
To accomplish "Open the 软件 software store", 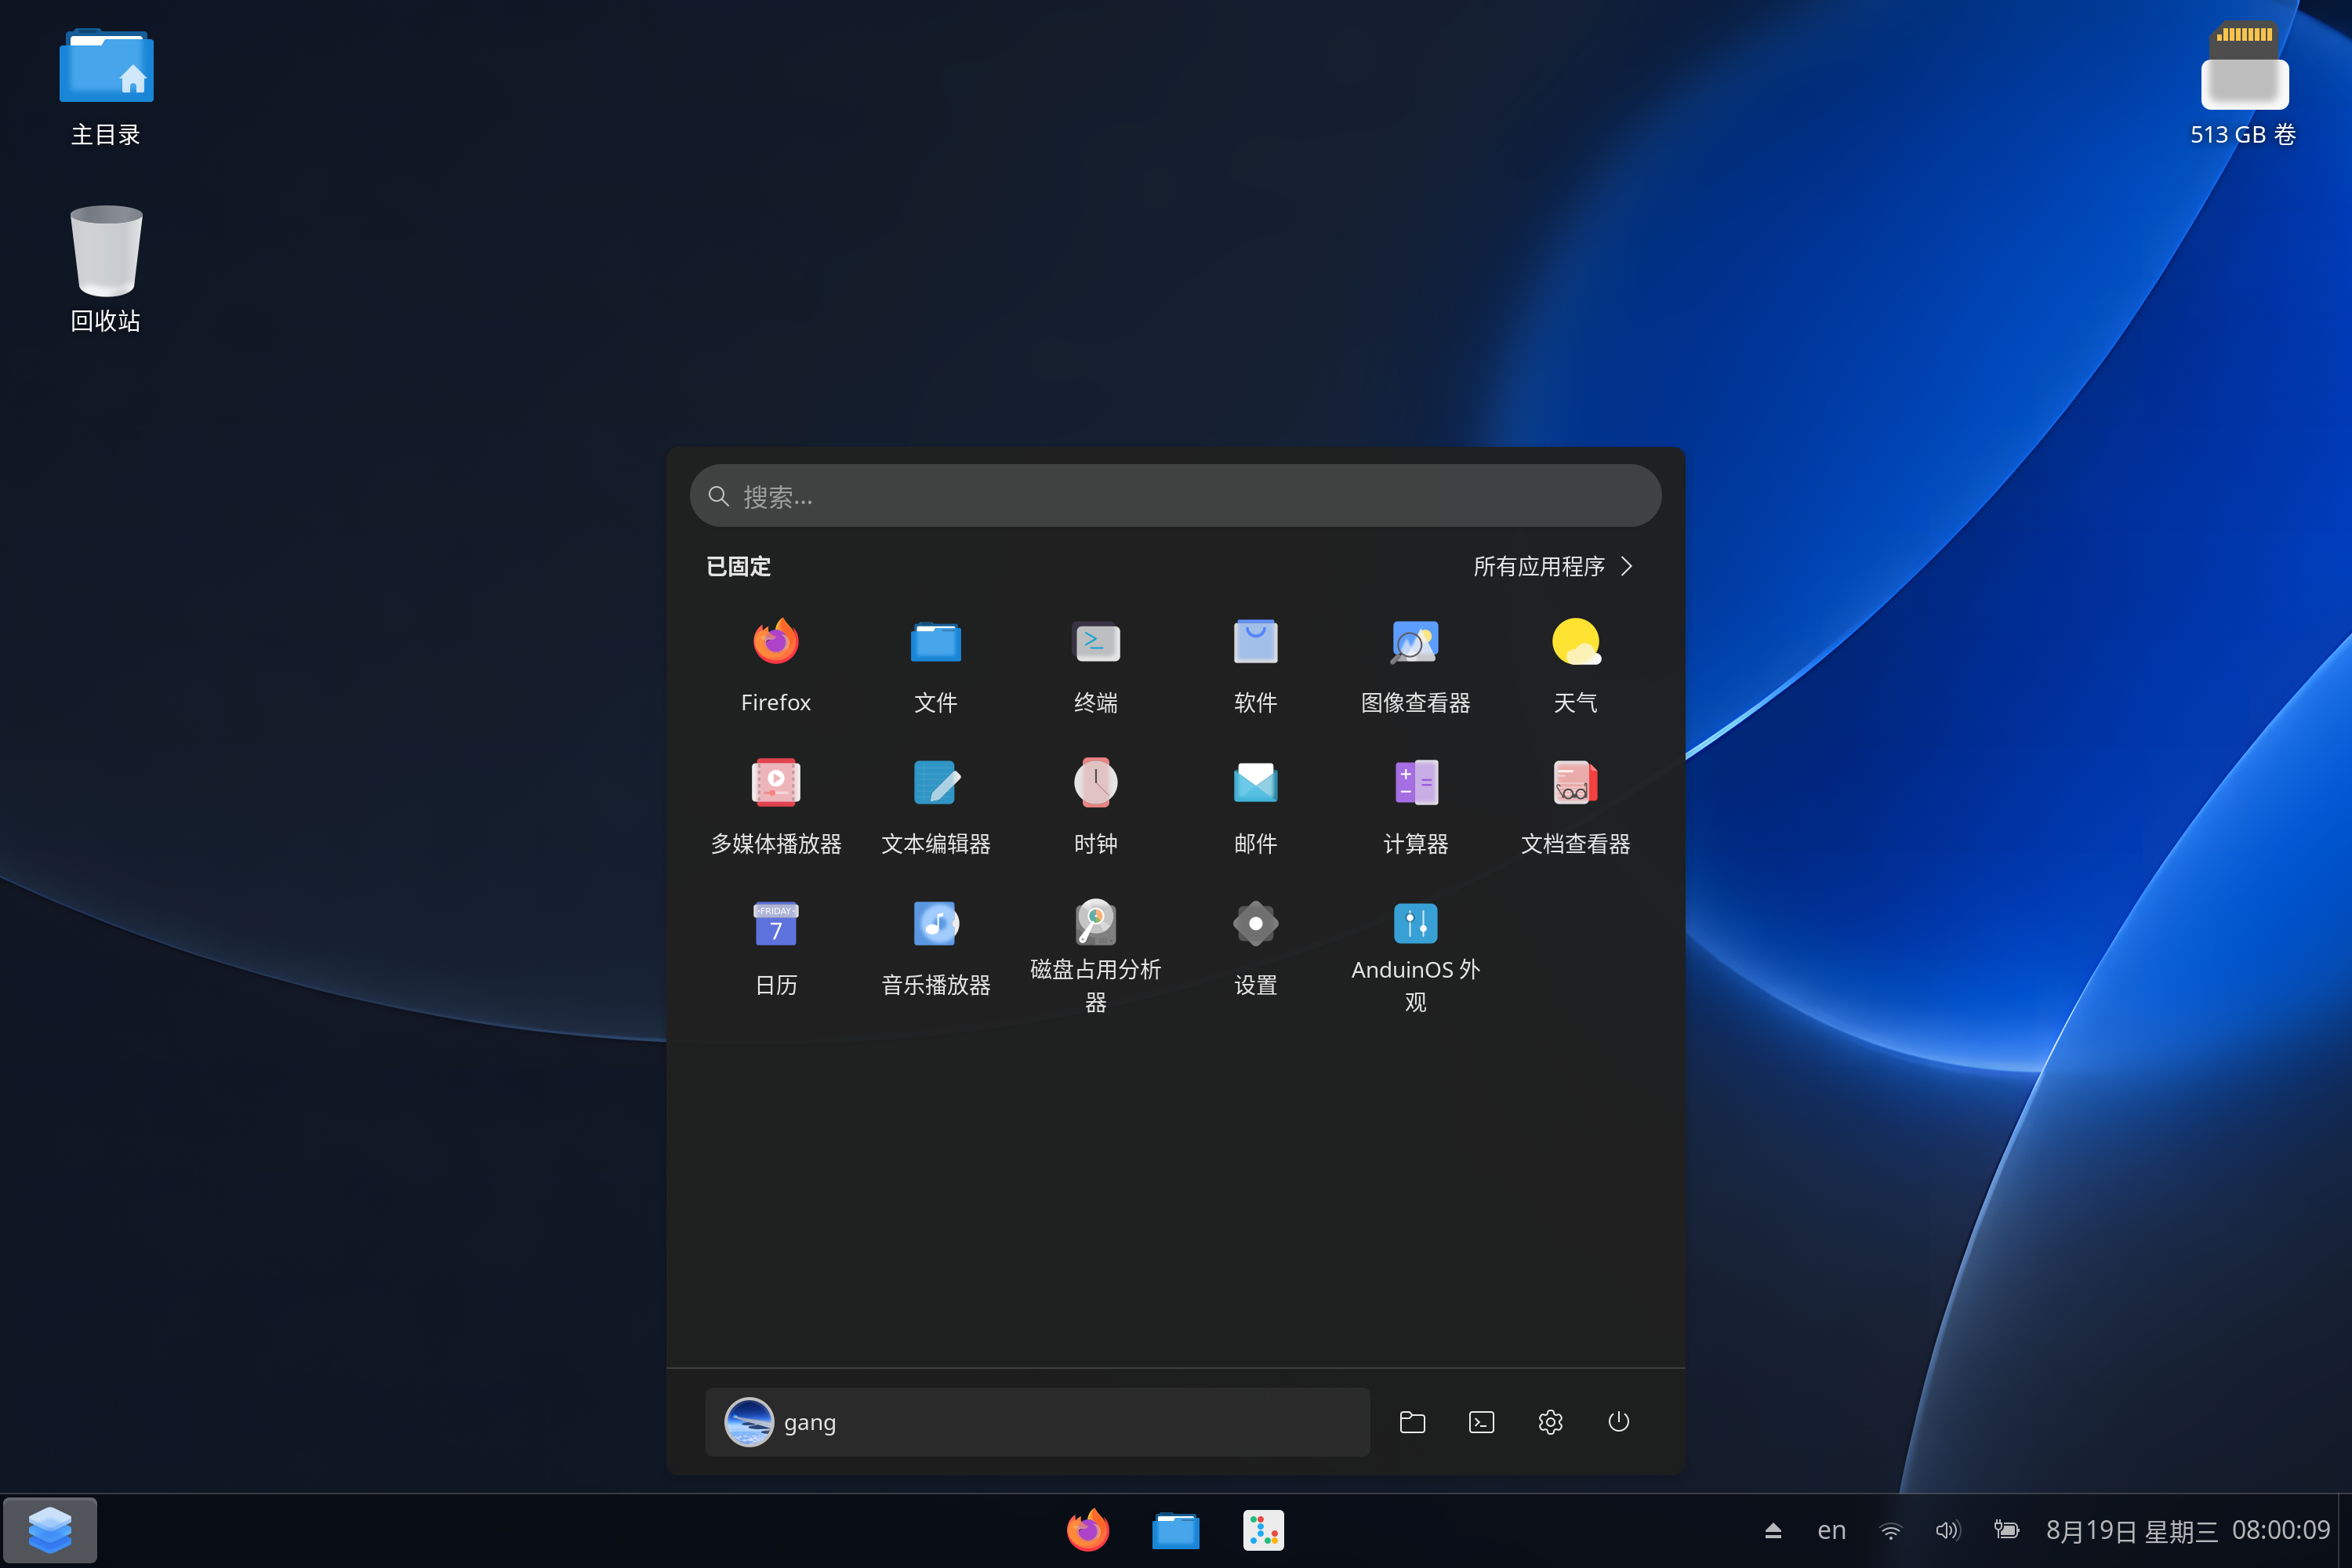I will 1256,664.
